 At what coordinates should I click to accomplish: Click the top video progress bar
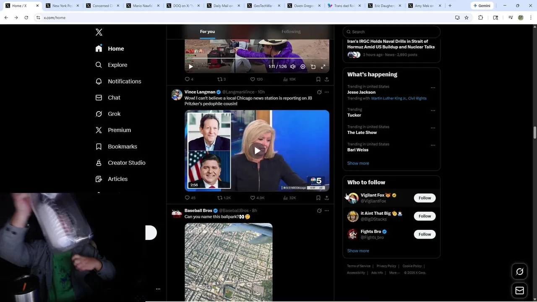coord(257,58)
